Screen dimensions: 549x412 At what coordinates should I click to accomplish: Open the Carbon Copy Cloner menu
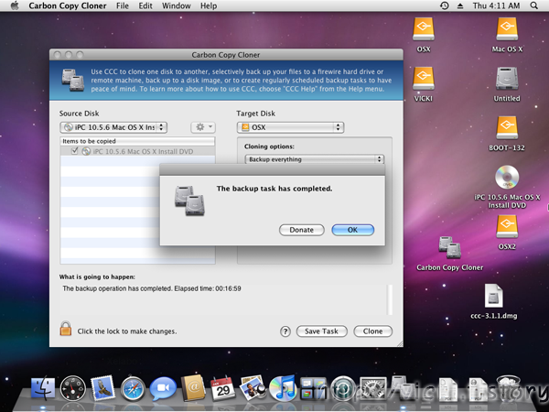(x=68, y=6)
